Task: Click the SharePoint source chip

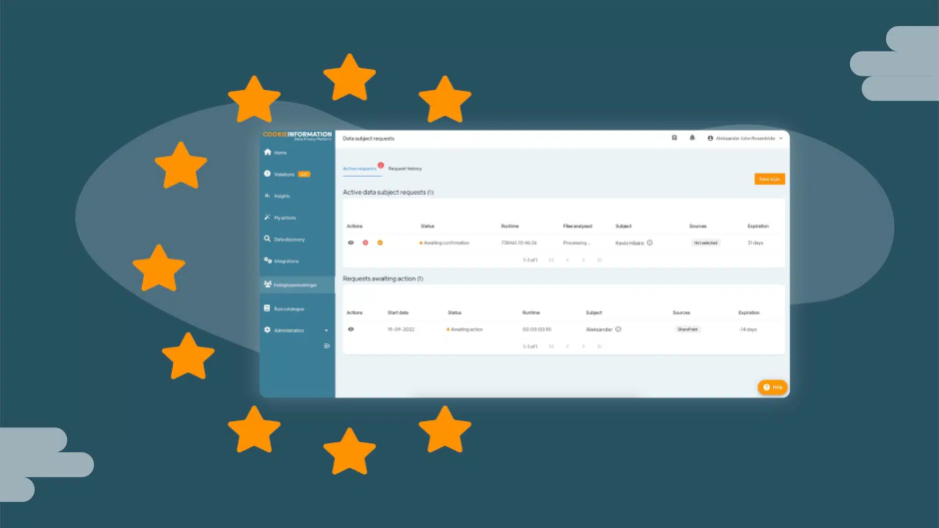Action: point(687,329)
